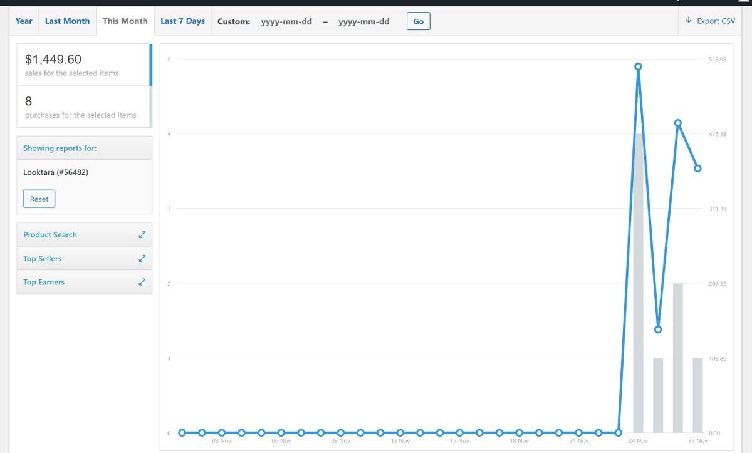Click the '21 Nov' axis label

[x=578, y=441]
